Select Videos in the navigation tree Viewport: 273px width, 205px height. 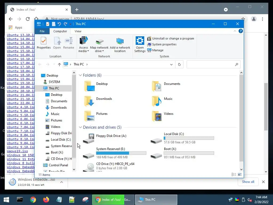[x=55, y=127]
